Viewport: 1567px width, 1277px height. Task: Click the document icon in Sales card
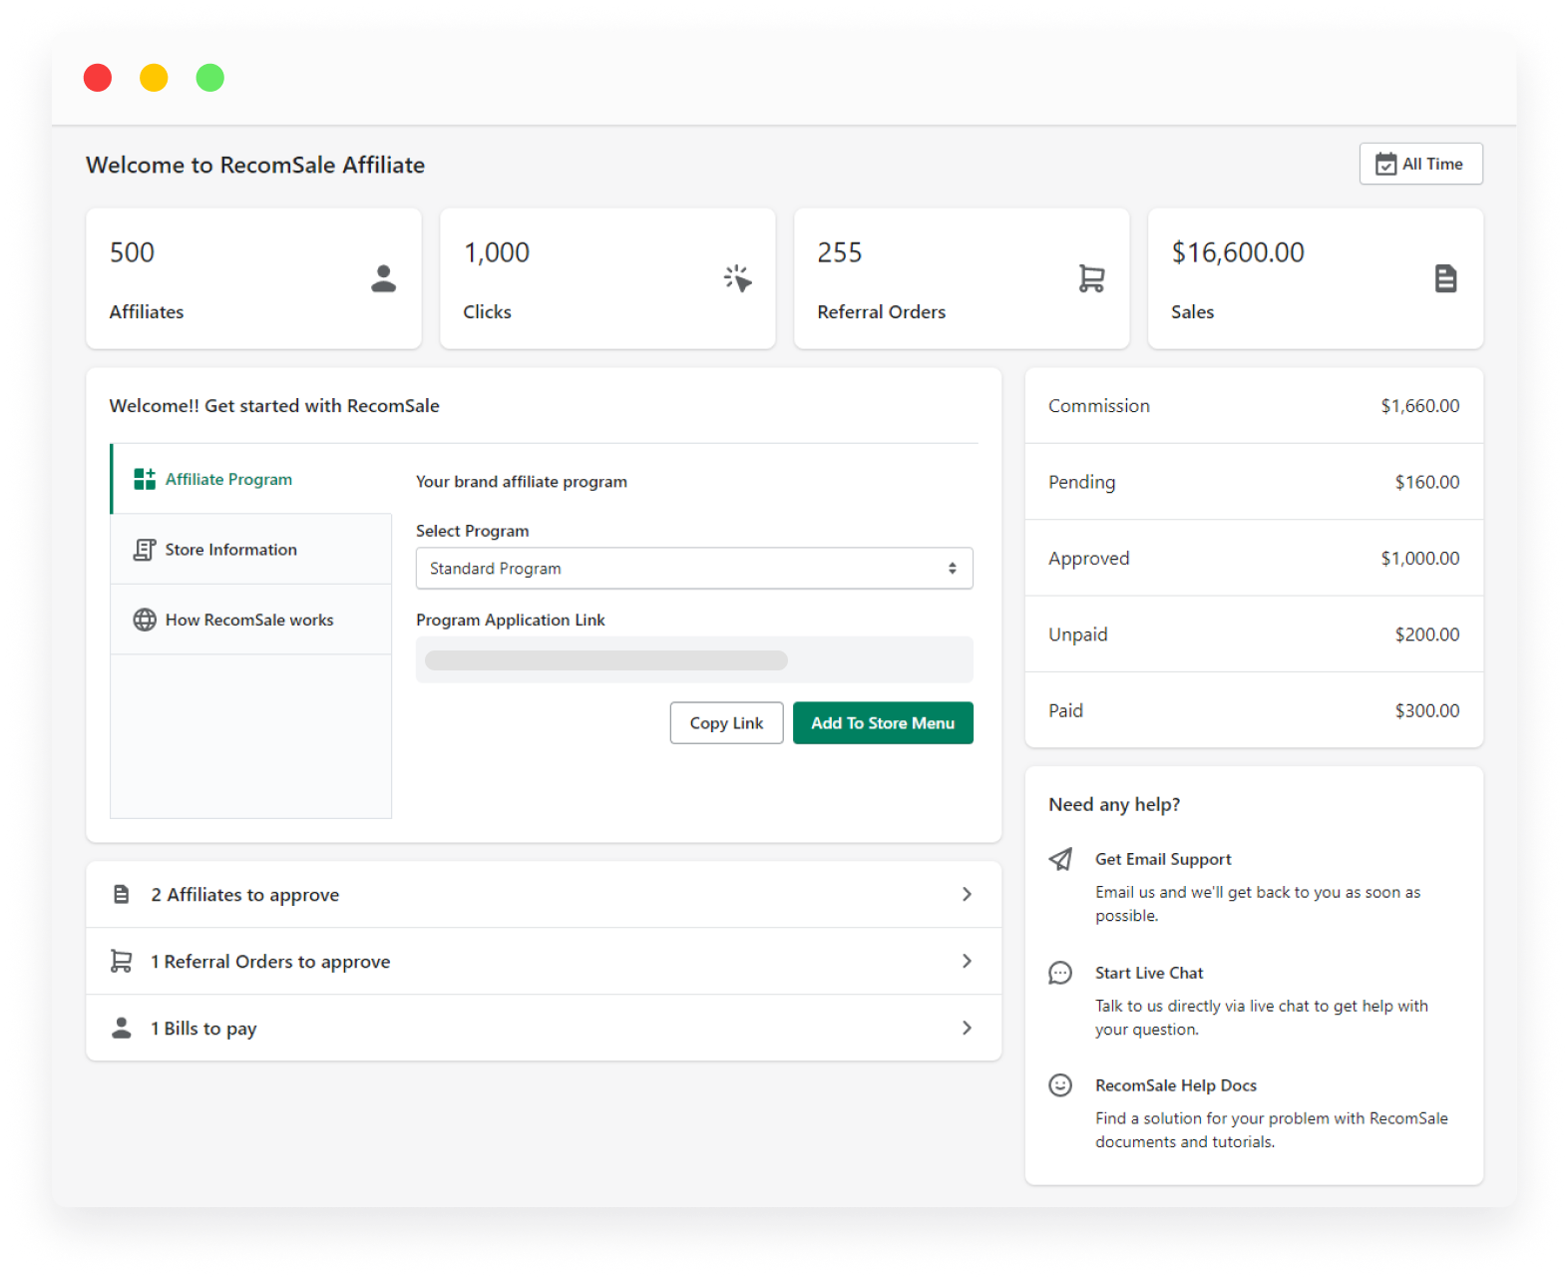pyautogui.click(x=1445, y=278)
